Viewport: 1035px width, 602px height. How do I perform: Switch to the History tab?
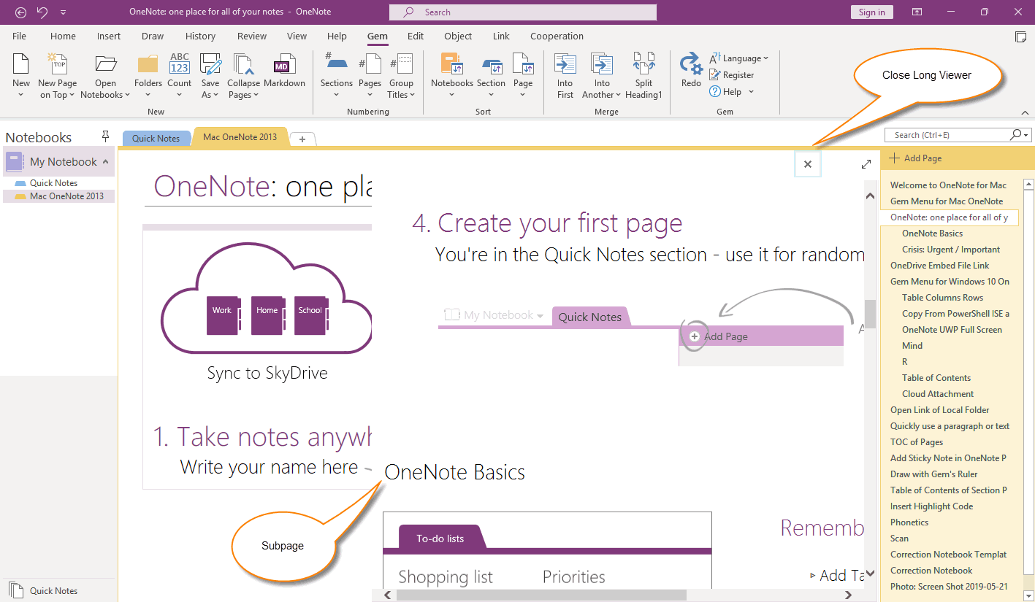tap(200, 36)
